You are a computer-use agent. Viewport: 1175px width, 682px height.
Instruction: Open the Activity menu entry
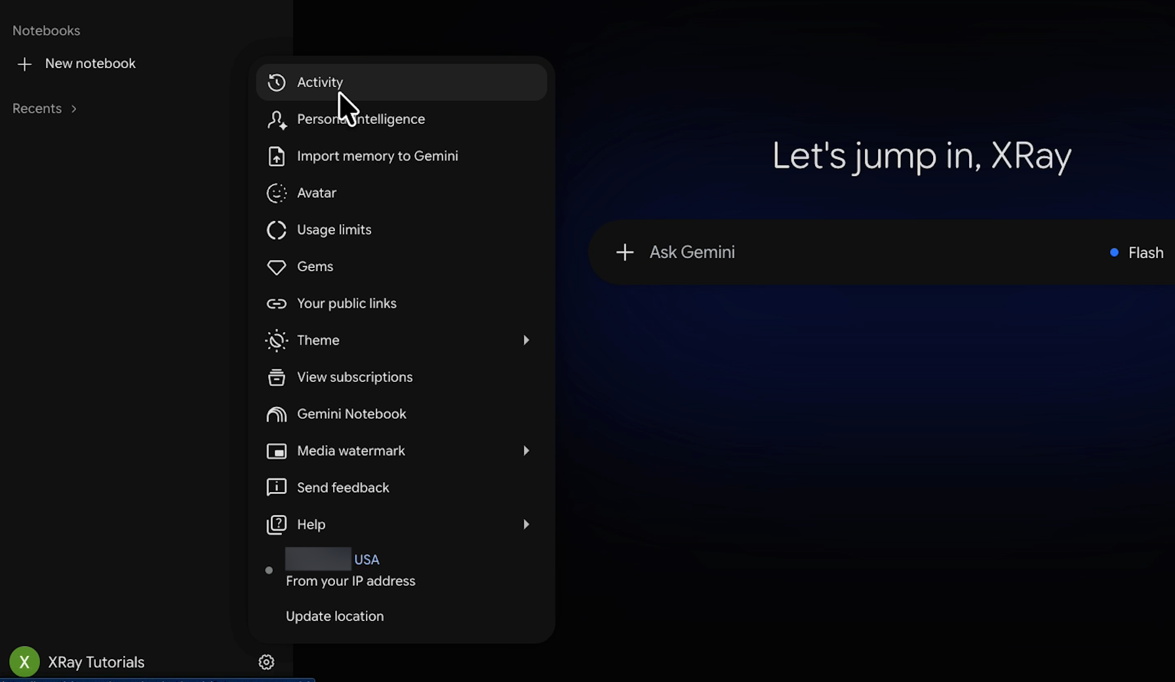pos(401,82)
